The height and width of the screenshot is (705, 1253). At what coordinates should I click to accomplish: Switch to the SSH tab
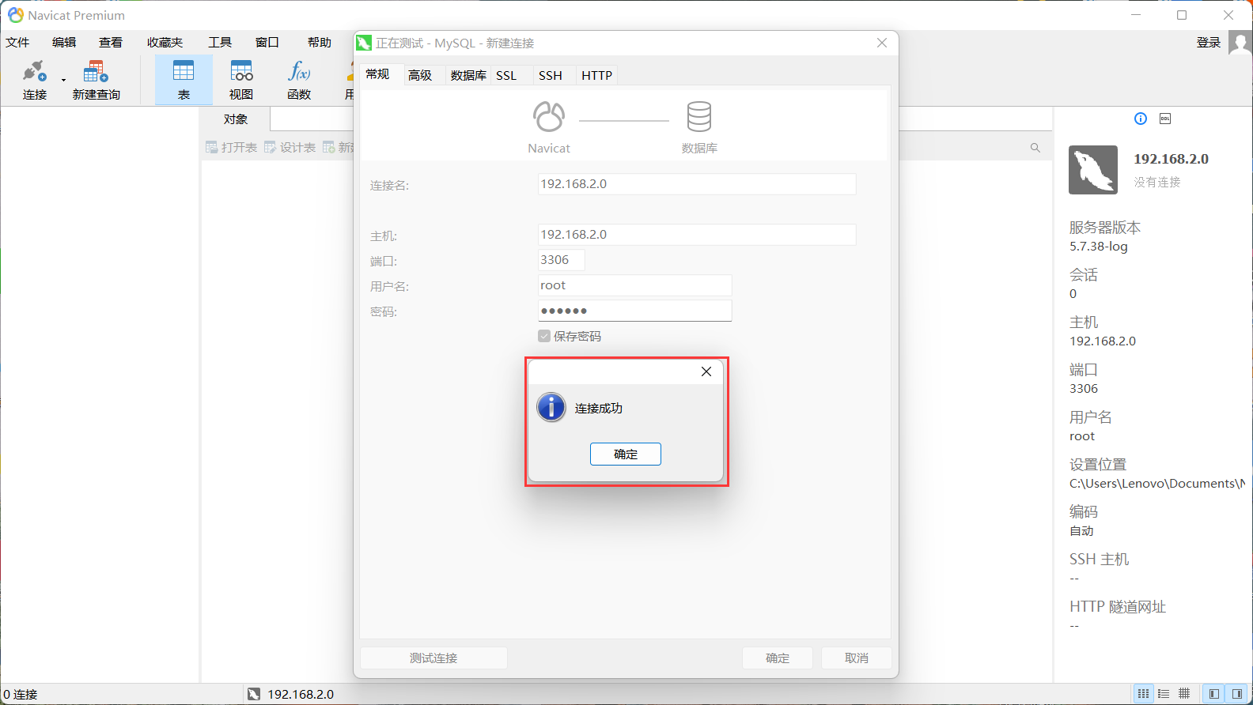[x=551, y=75]
